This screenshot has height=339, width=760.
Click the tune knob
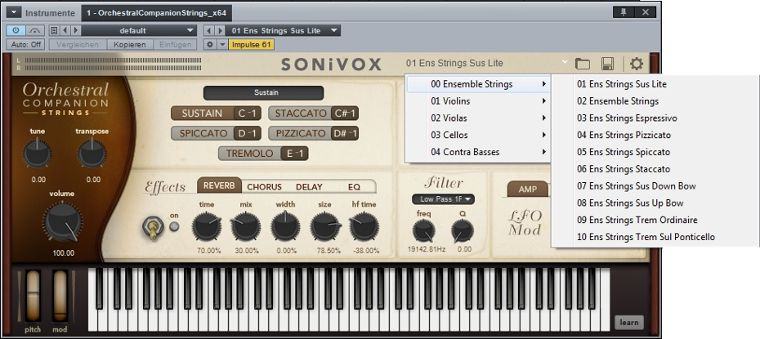38,154
